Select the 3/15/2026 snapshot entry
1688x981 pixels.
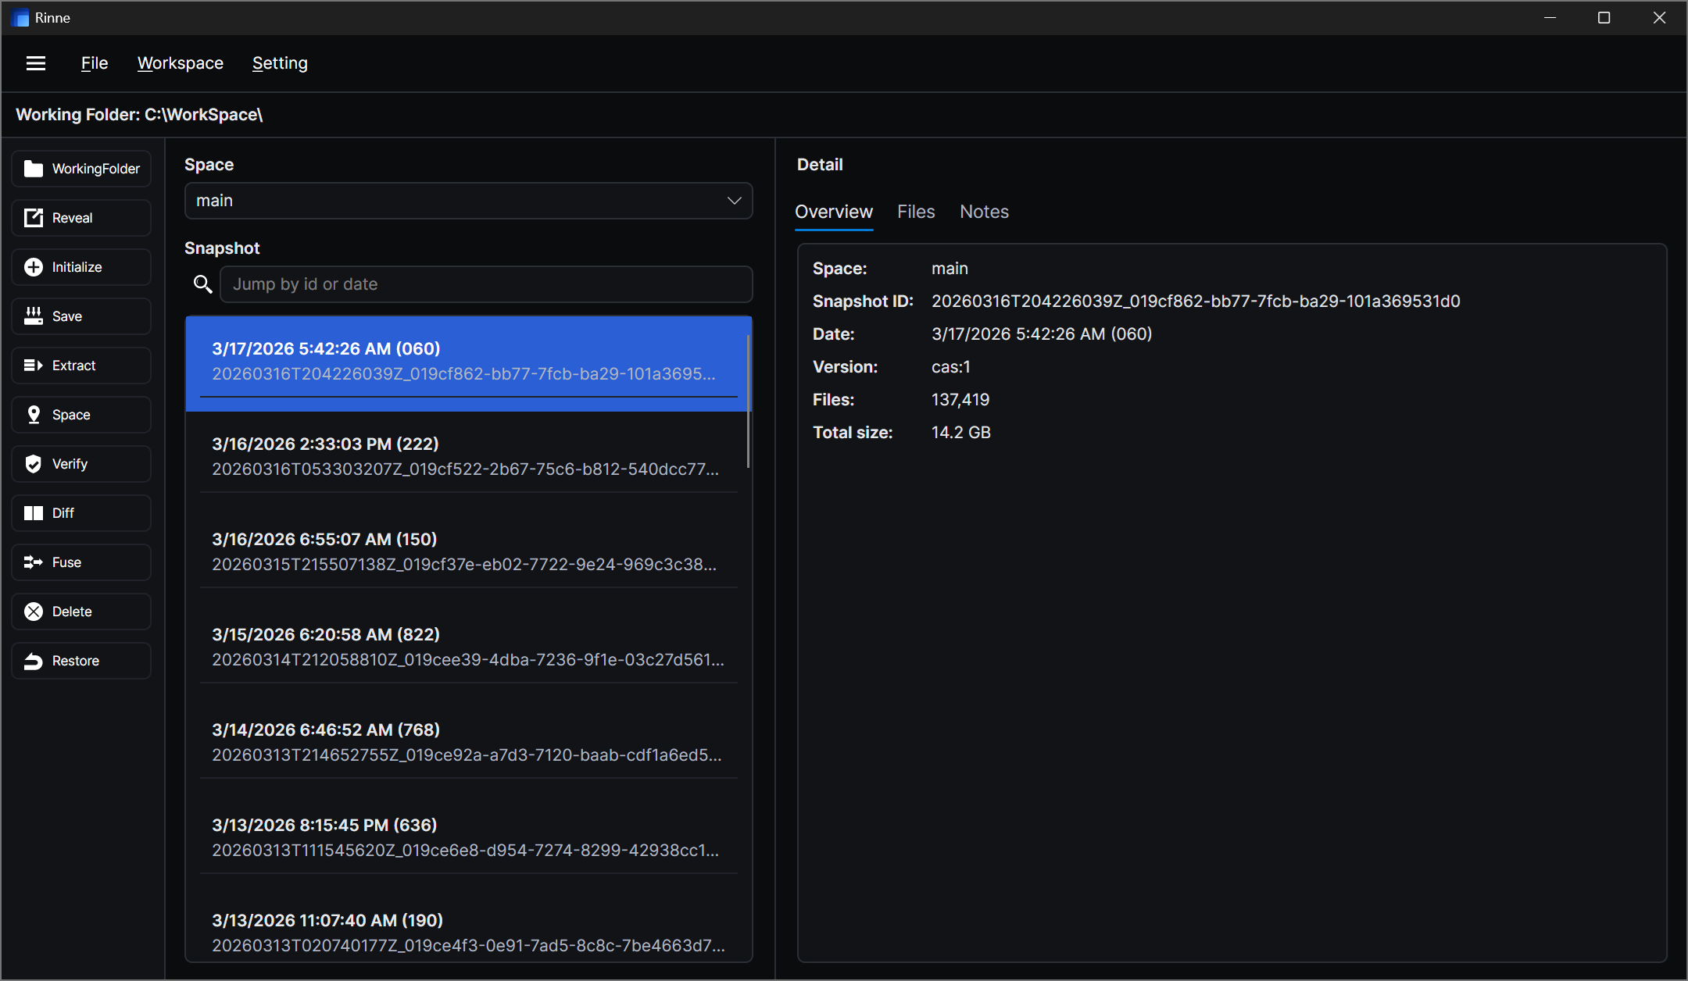tap(467, 645)
